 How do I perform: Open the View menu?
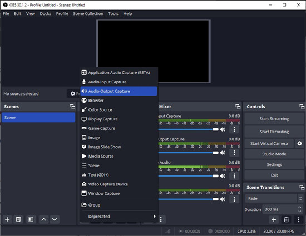pos(31,14)
